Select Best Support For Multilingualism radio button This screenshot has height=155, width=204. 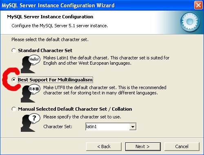pyautogui.click(x=14, y=80)
